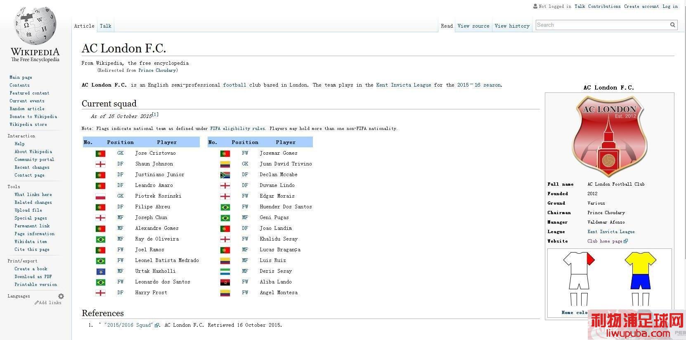Click the yellow and blue away kit image
686x340 pixels.
(640, 279)
